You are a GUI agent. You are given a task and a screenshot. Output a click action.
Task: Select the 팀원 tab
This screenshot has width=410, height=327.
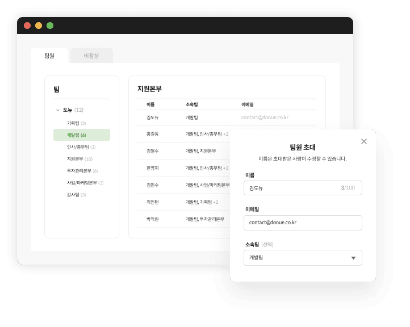tap(49, 56)
